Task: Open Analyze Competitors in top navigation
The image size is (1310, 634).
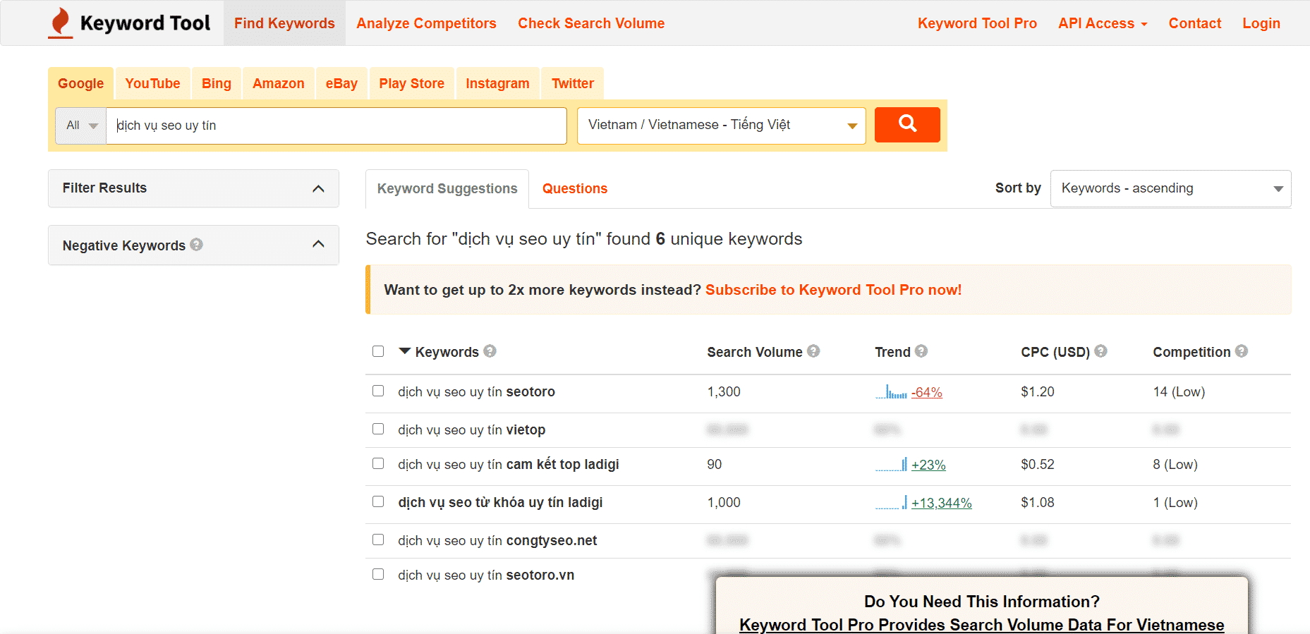Action: (x=426, y=23)
